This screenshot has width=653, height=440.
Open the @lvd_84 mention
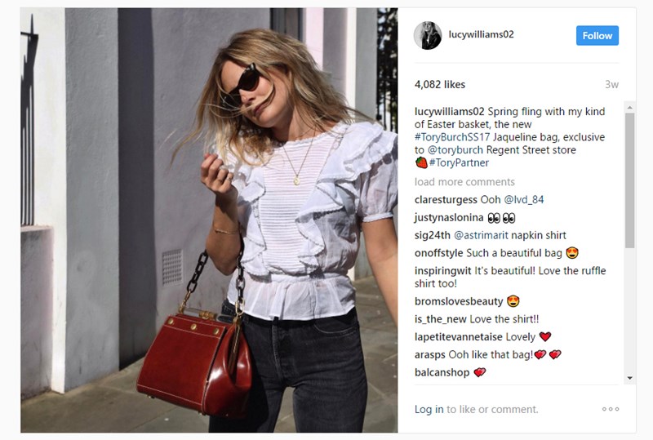pos(523,200)
